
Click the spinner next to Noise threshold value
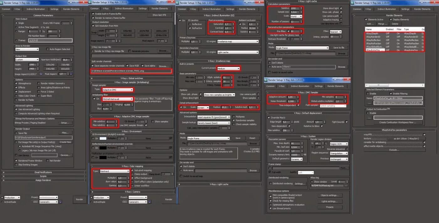(297, 101)
